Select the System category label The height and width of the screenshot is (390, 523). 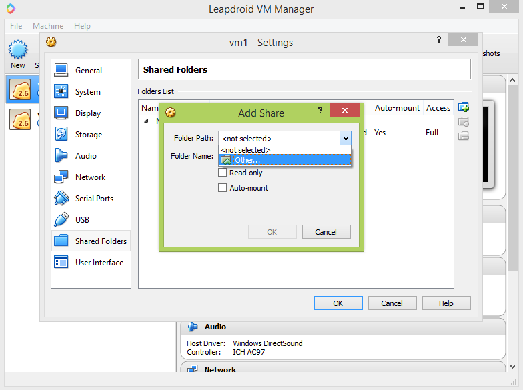[88, 92]
